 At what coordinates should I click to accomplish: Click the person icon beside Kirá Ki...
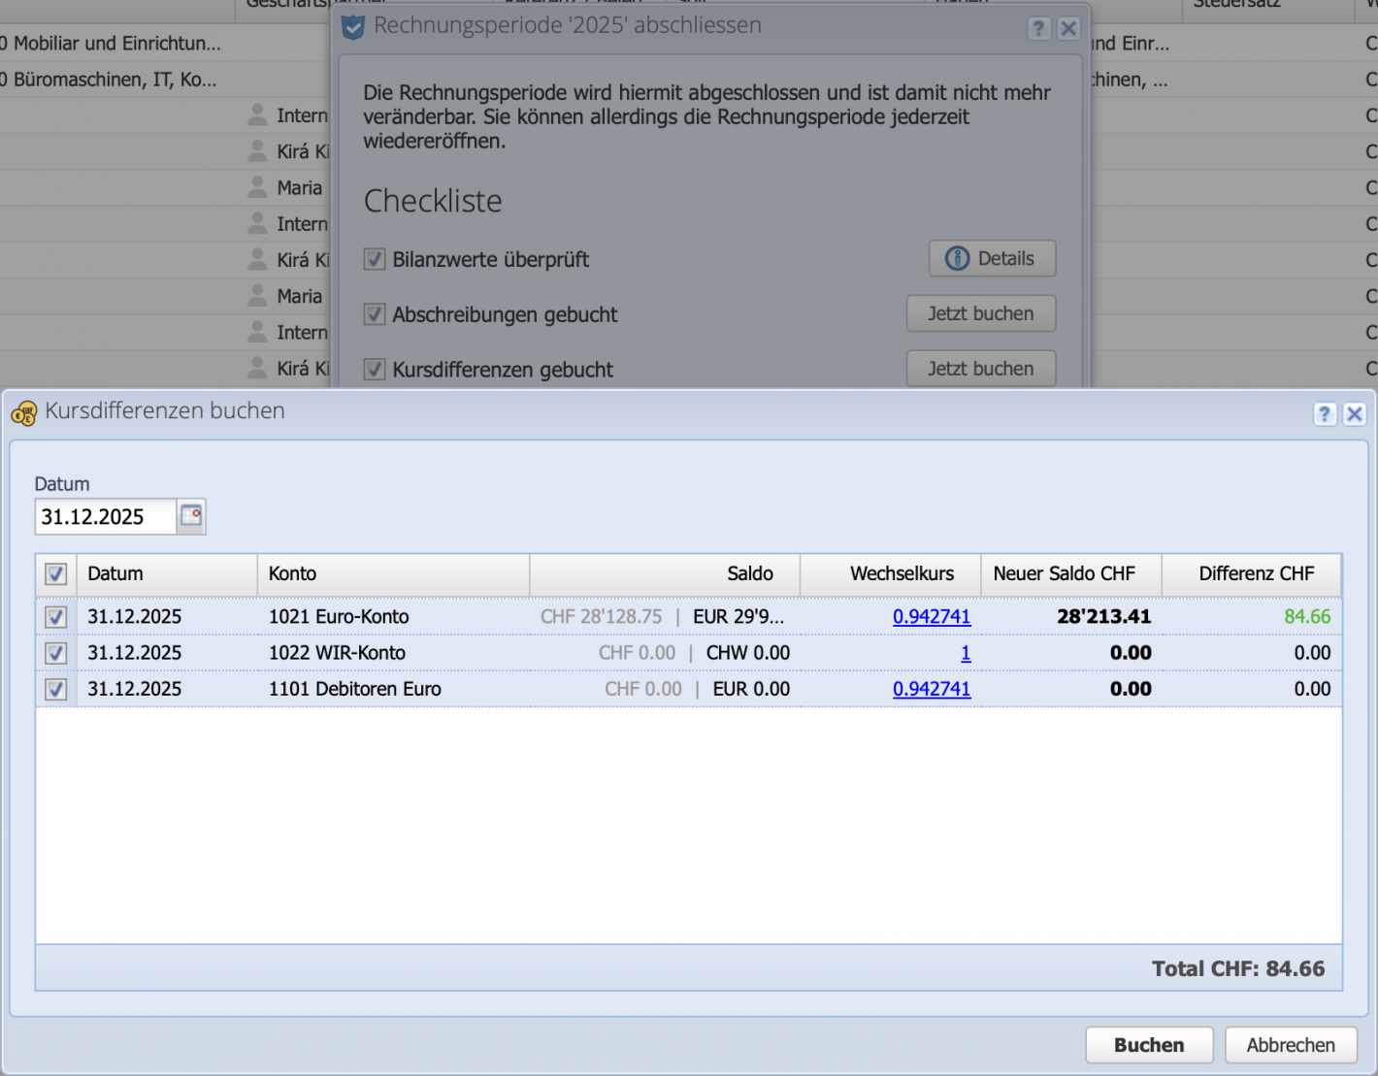(257, 151)
